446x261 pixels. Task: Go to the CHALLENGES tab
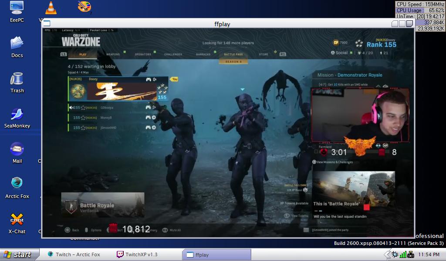pos(173,54)
